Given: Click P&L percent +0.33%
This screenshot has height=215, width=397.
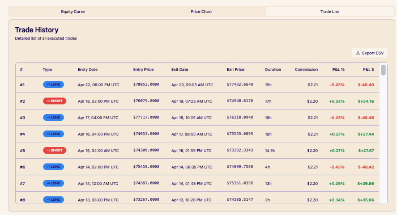Looking at the screenshot, I should (x=337, y=101).
